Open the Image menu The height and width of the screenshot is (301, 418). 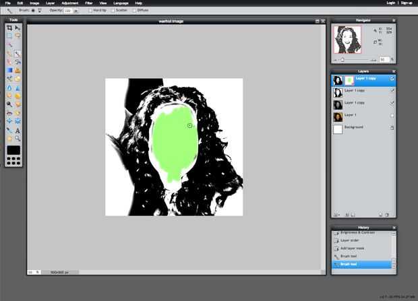point(34,3)
